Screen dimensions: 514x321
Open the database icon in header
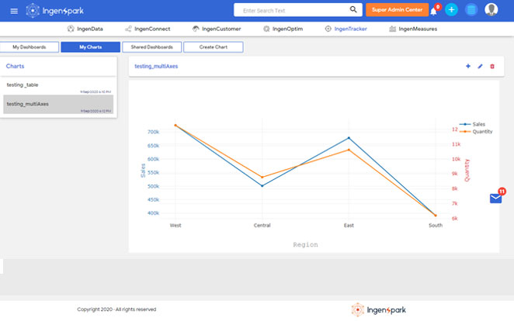click(x=471, y=10)
